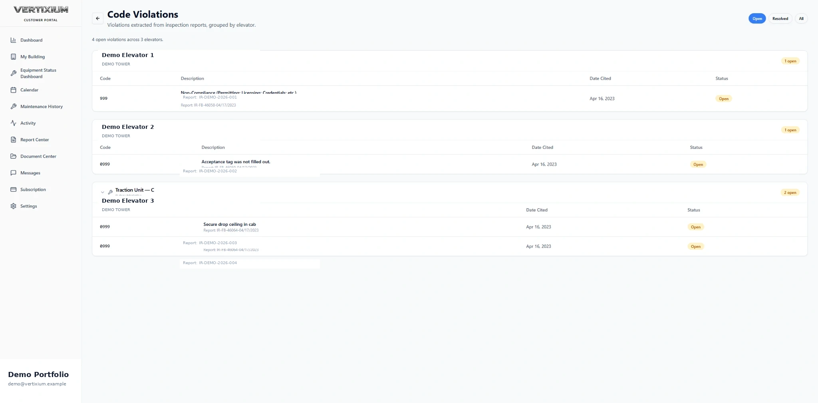Click the My Building icon
The width and height of the screenshot is (818, 403).
(x=13, y=57)
